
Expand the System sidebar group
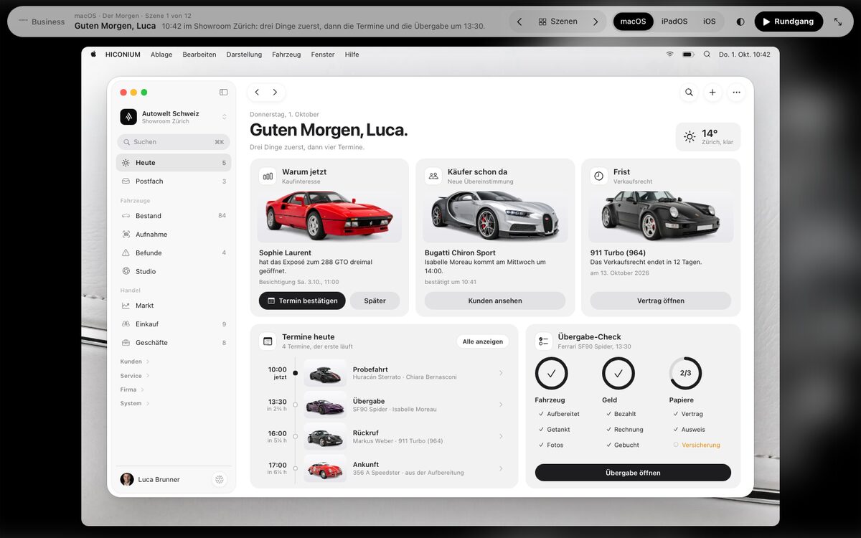point(136,403)
